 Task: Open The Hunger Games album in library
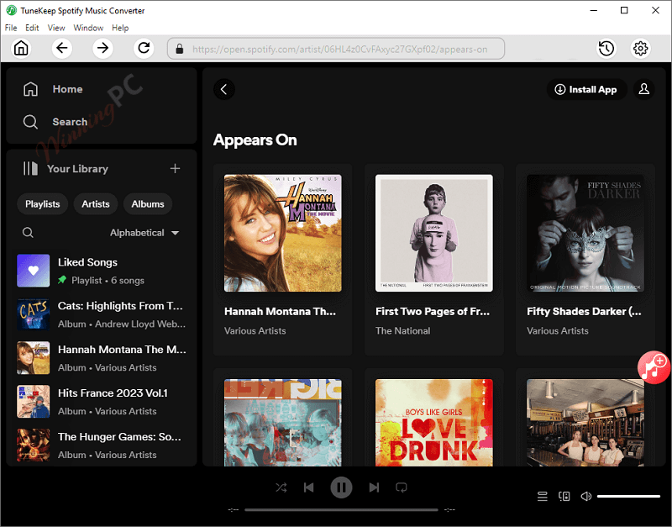(x=102, y=445)
